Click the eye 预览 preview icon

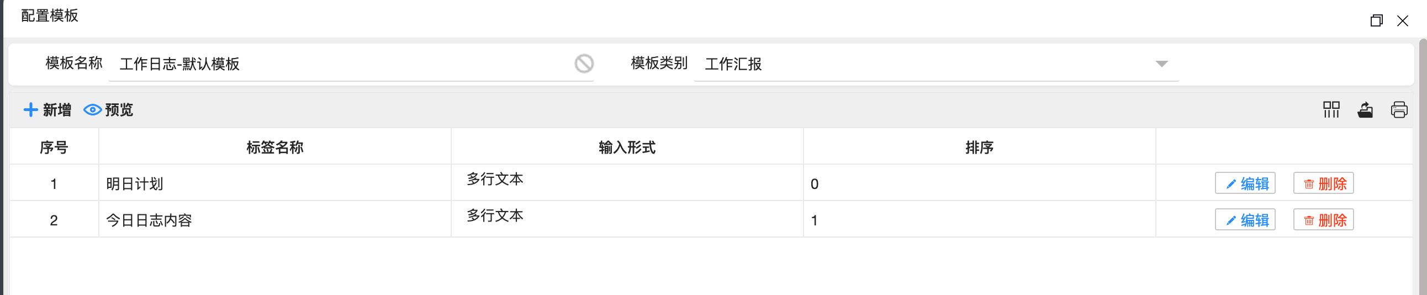click(x=92, y=110)
